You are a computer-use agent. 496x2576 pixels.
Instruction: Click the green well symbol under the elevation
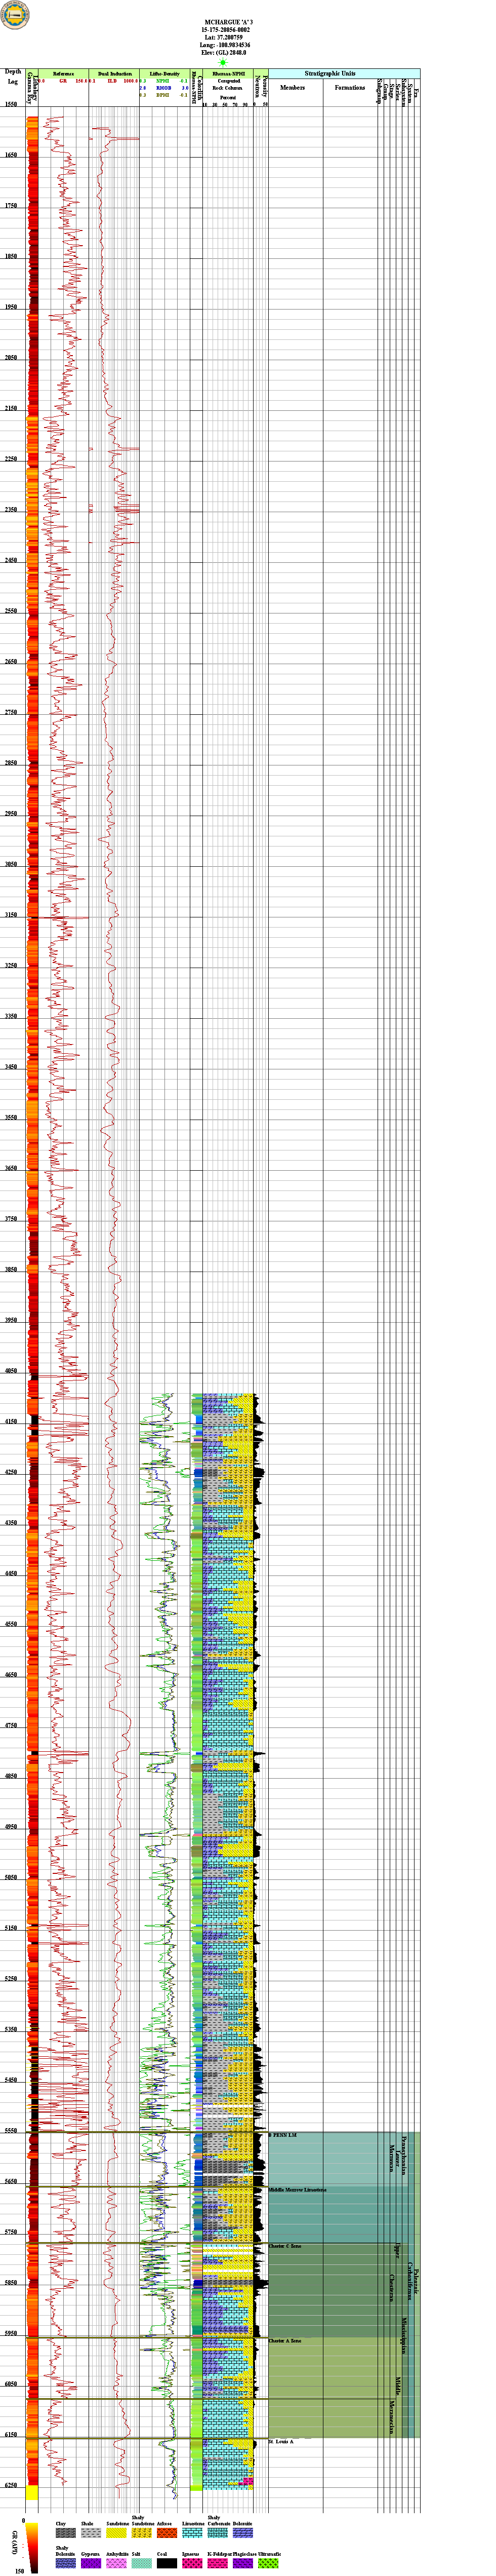(222, 62)
